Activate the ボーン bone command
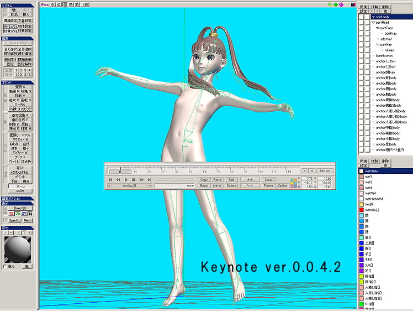Screen dimensions: 413x311 (x=20, y=186)
